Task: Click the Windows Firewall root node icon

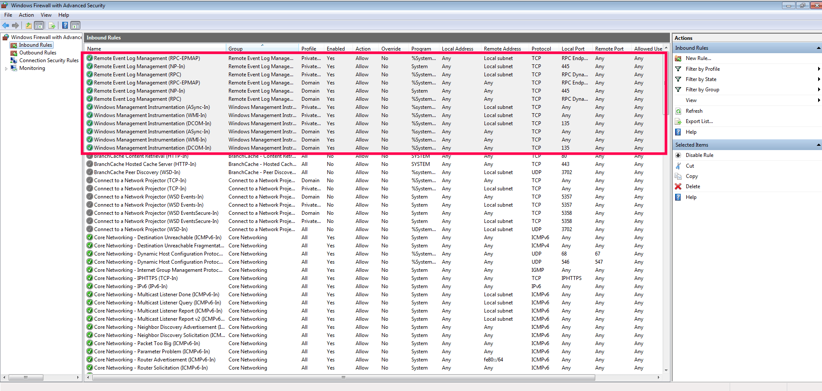Action: point(6,37)
